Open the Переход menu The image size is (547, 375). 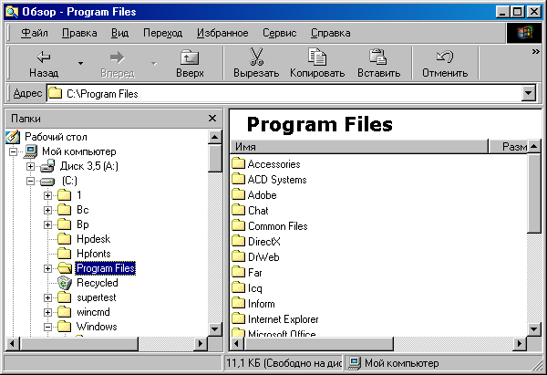[162, 33]
